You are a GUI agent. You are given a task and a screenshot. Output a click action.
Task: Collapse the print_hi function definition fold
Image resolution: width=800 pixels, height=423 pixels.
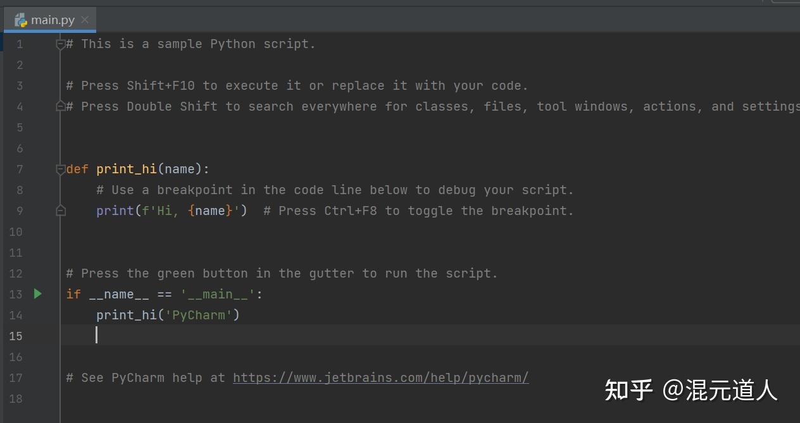[x=61, y=169]
